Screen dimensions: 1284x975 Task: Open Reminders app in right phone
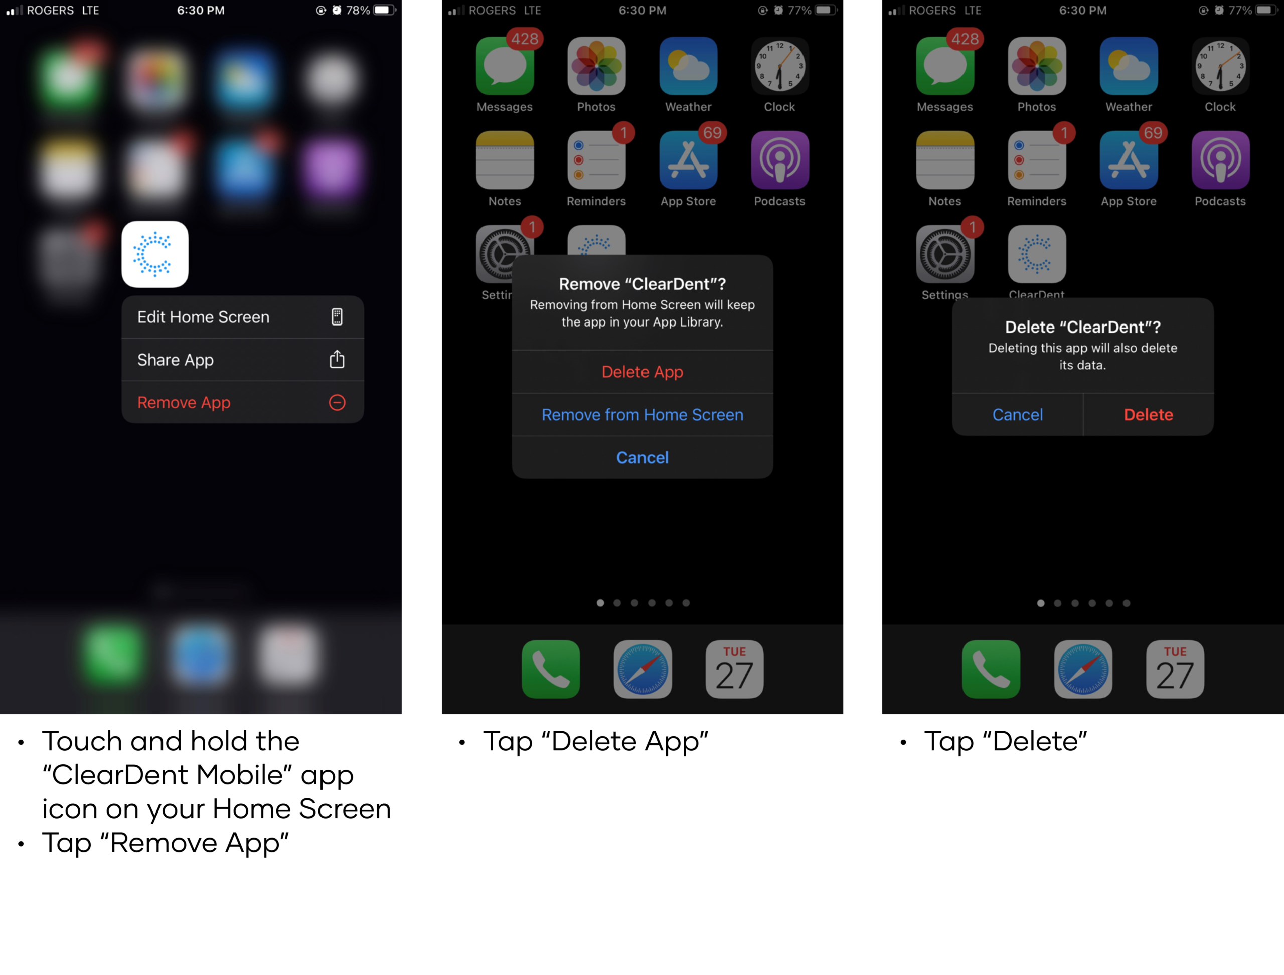pyautogui.click(x=1037, y=160)
